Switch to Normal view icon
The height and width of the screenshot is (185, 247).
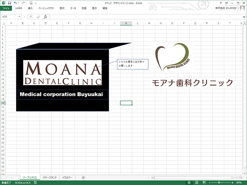189,183
